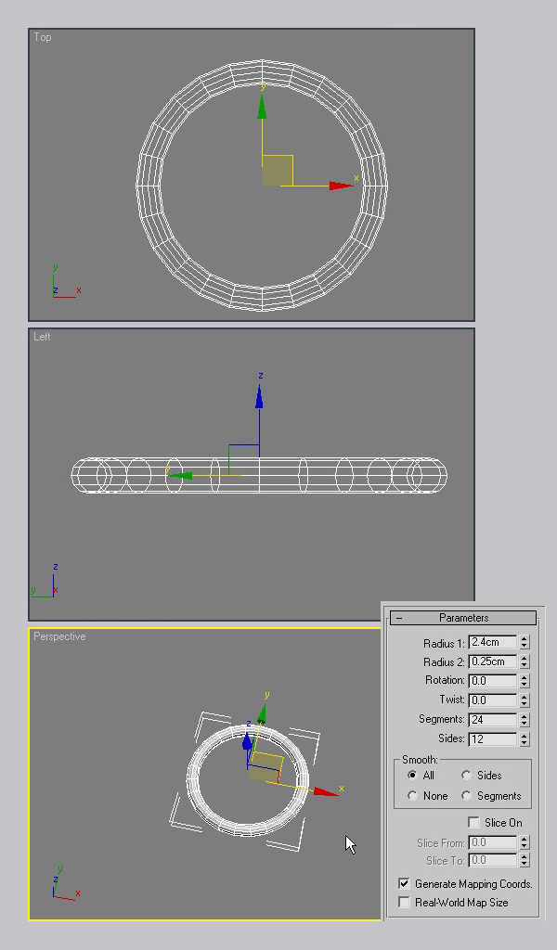
Task: Click the Radius 2 input field
Action: (492, 662)
